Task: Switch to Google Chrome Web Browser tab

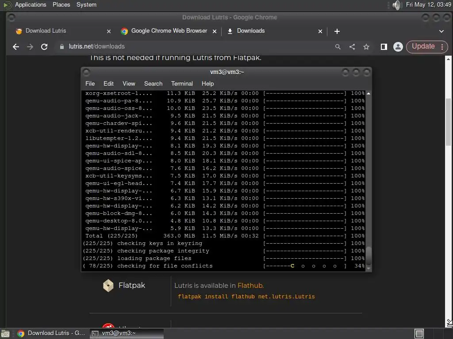Action: (169, 31)
